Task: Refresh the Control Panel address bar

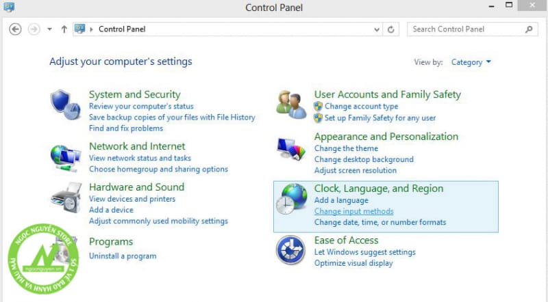Action: pyautogui.click(x=391, y=29)
